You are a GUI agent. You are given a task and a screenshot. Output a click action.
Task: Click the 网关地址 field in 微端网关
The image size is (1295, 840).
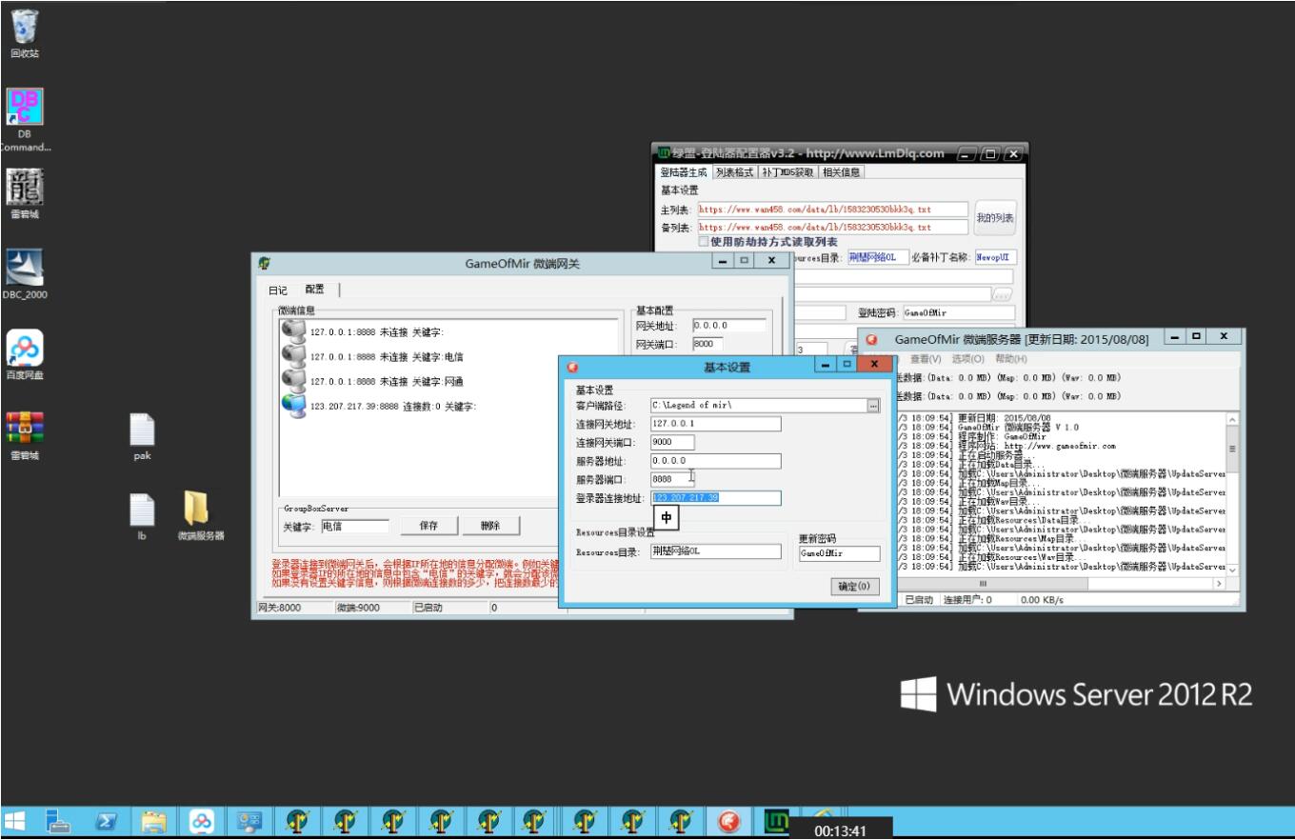[728, 326]
